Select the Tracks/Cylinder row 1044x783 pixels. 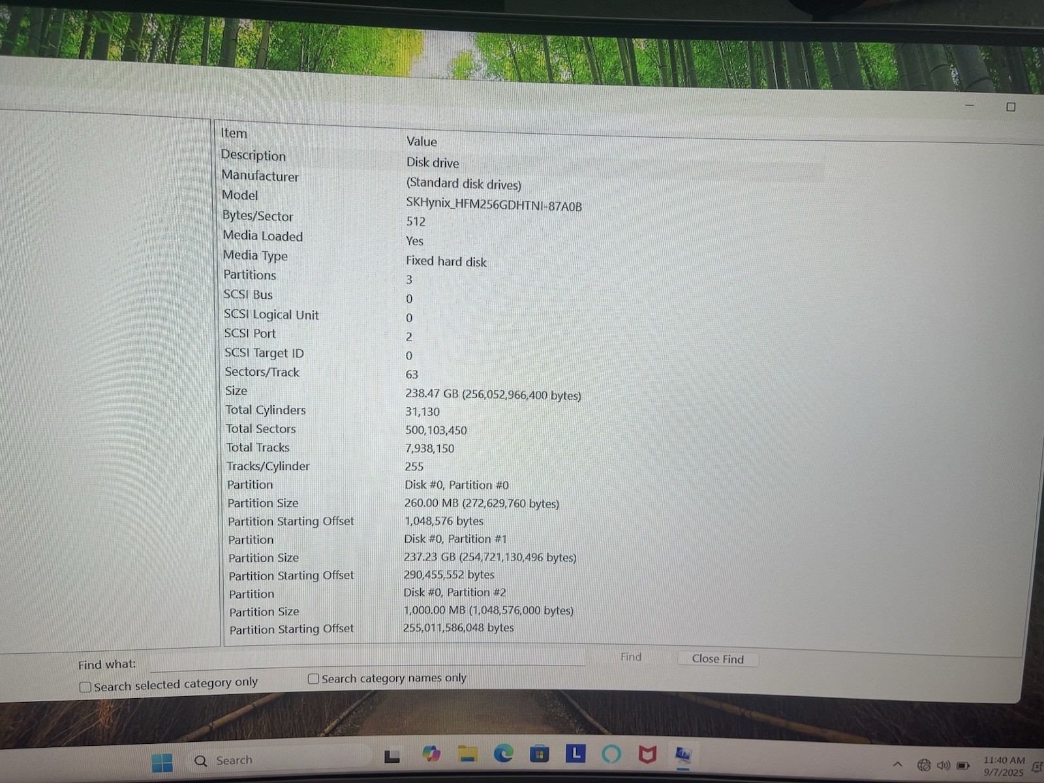(268, 466)
